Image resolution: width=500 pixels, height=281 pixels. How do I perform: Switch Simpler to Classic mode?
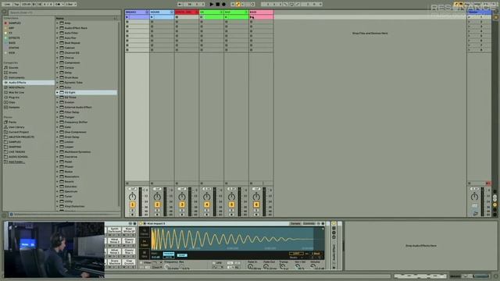[x=144, y=232]
